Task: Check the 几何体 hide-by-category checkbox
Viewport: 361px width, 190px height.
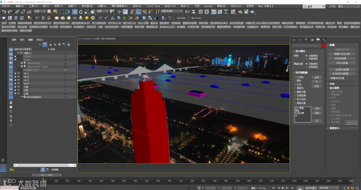Action: coord(296,77)
